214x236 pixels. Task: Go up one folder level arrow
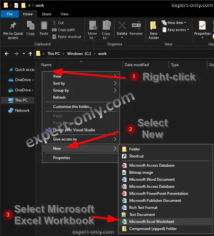click(x=30, y=54)
